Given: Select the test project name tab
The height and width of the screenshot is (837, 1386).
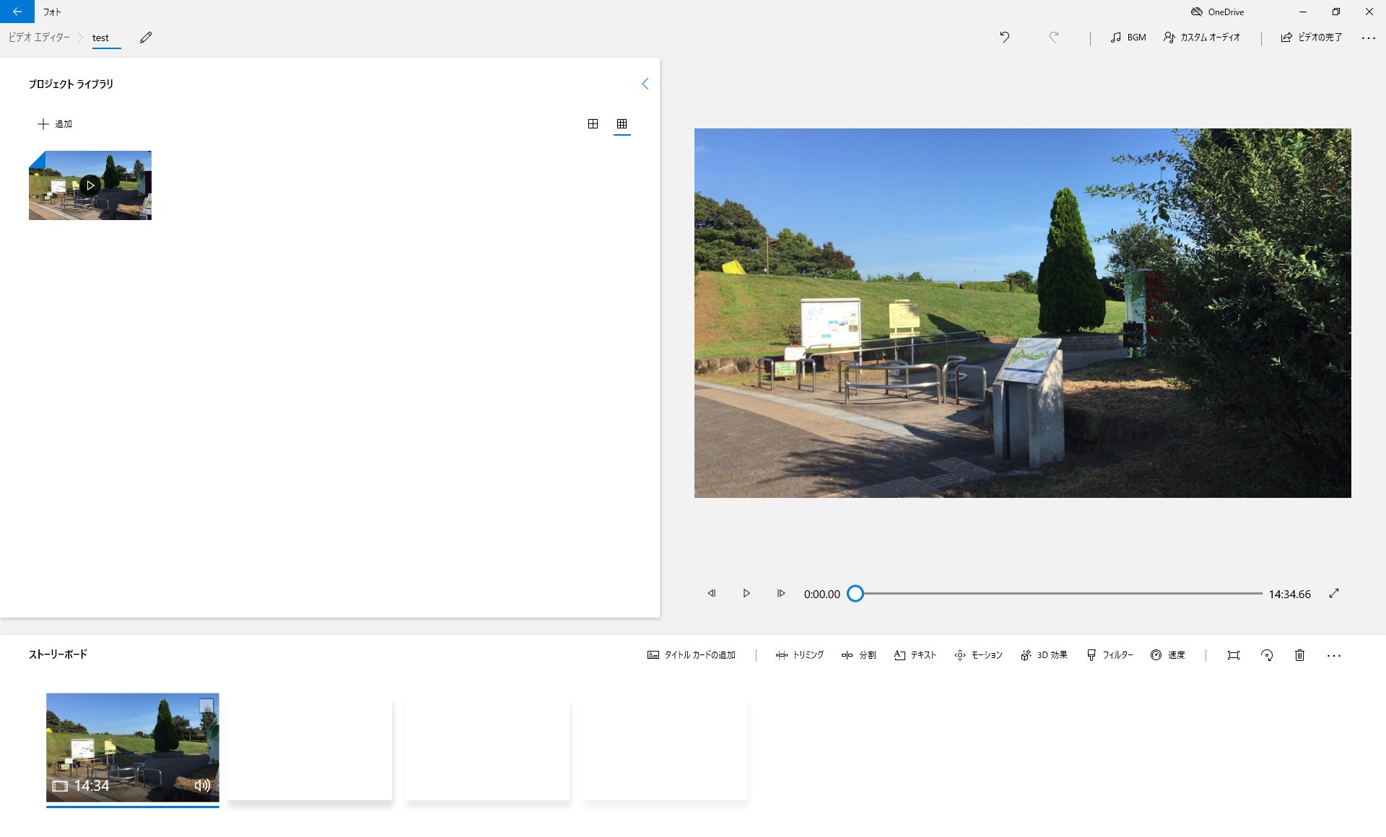Looking at the screenshot, I should [x=100, y=38].
